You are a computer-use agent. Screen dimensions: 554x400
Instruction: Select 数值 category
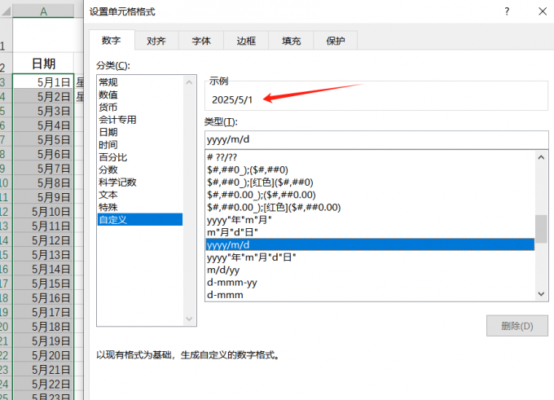click(140, 95)
